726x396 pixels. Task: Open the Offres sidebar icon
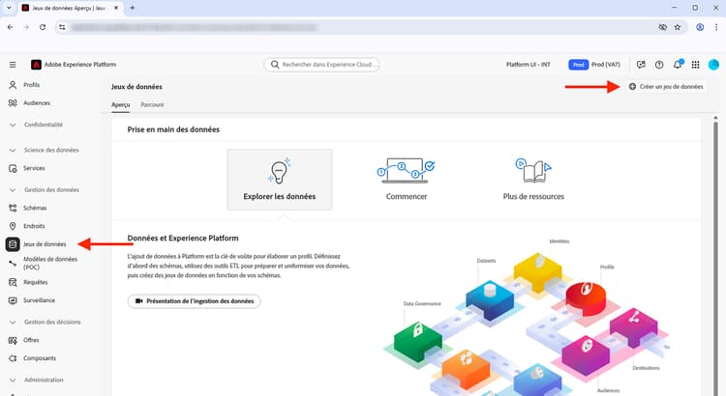[13, 340]
